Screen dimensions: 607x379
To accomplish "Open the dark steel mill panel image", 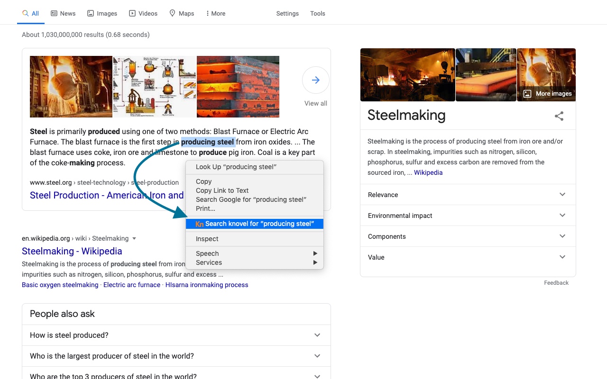I will (x=407, y=75).
